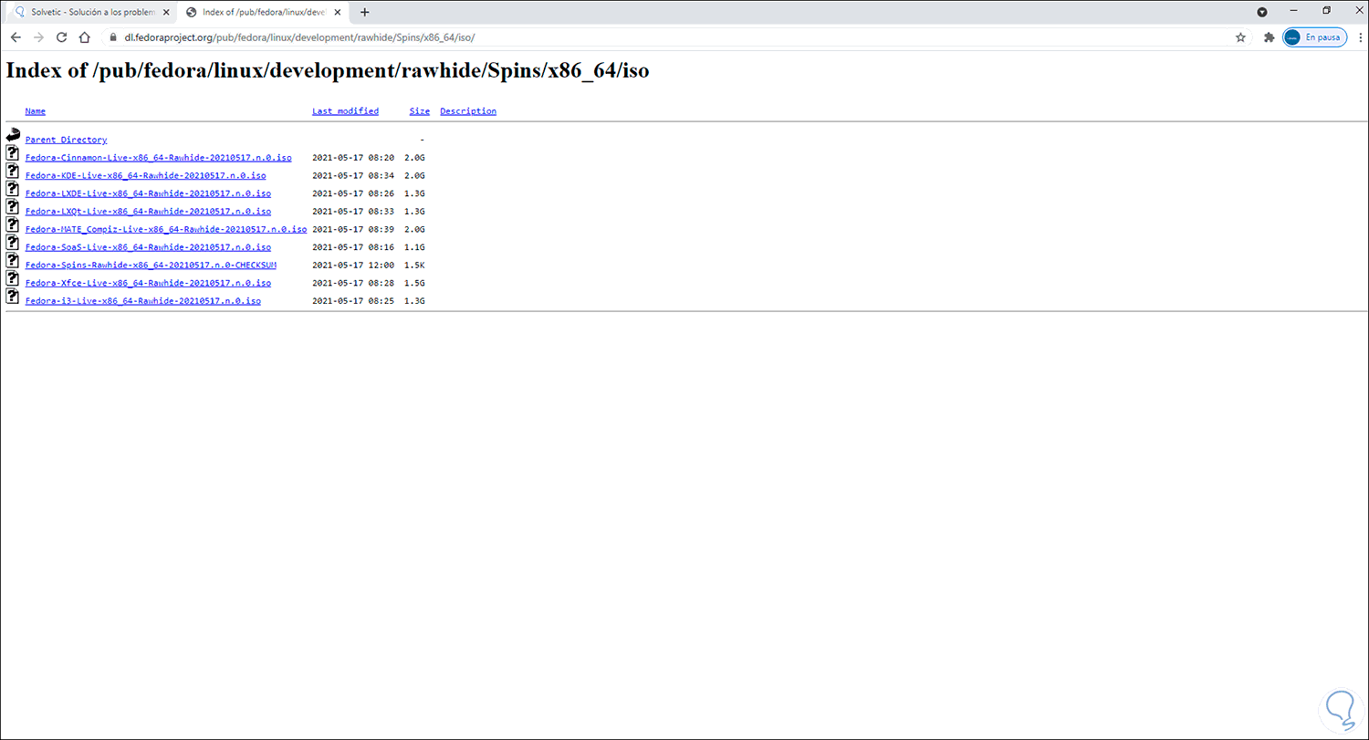Click the 2021-05-17 08:39 modified date
The width and height of the screenshot is (1369, 740).
(353, 229)
